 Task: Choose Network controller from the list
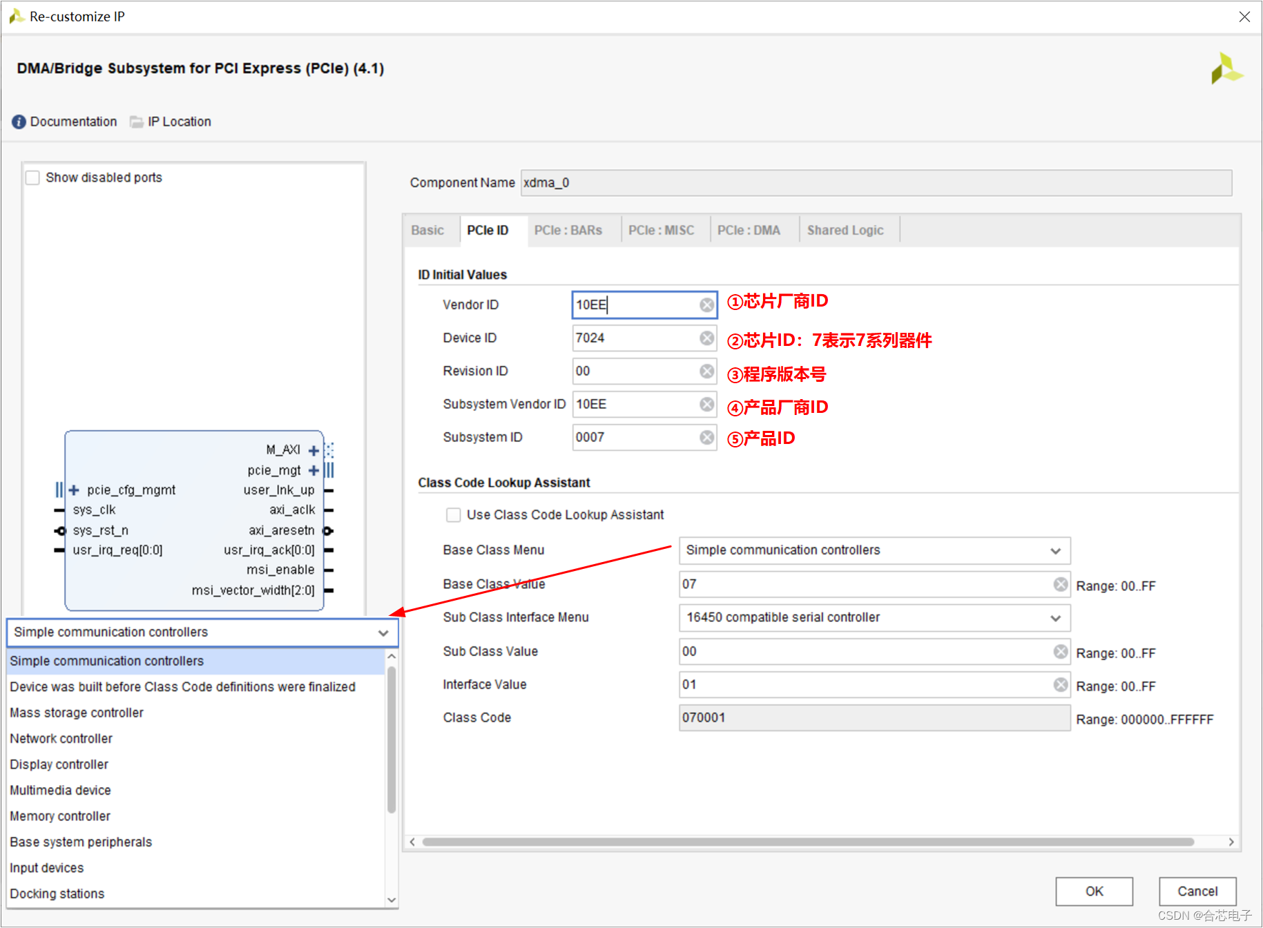pyautogui.click(x=195, y=739)
